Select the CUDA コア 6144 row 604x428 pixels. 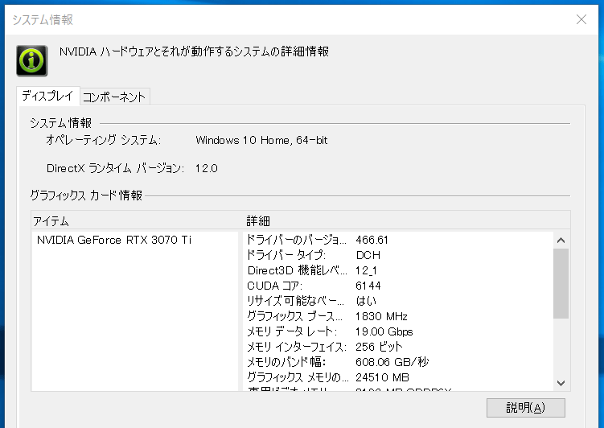pyautogui.click(x=399, y=286)
